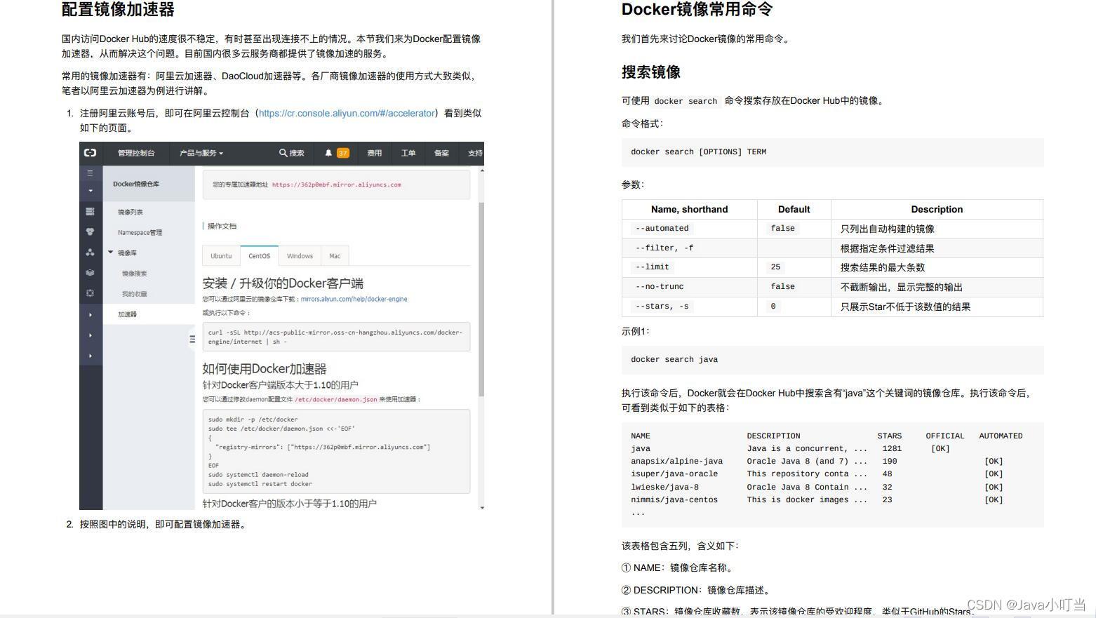
Task: Click the --stars, -s table cell
Action: click(689, 307)
